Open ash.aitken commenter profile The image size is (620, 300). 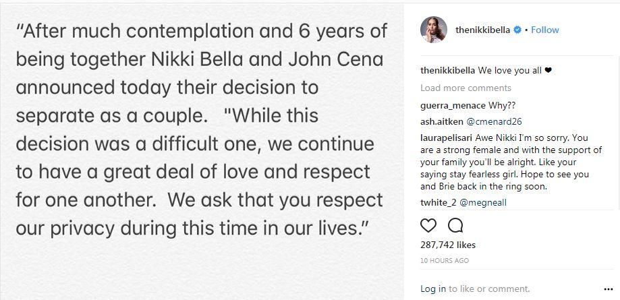pos(441,122)
